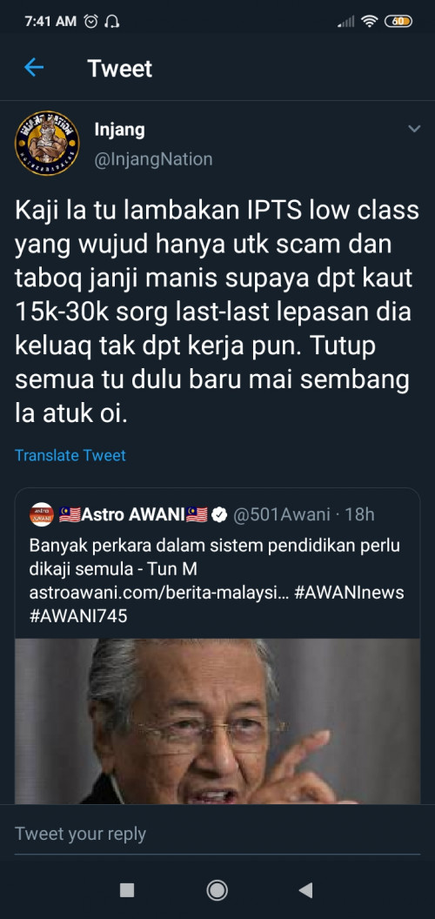Viewport: 435px width, 919px height.
Task: Click Translate Tweet link
Action: click(x=70, y=455)
